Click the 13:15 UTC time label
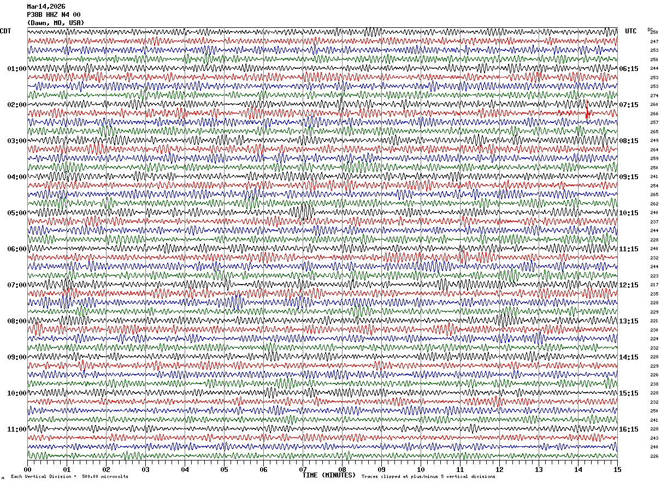Image resolution: width=661 pixels, height=484 pixels. pos(629,321)
